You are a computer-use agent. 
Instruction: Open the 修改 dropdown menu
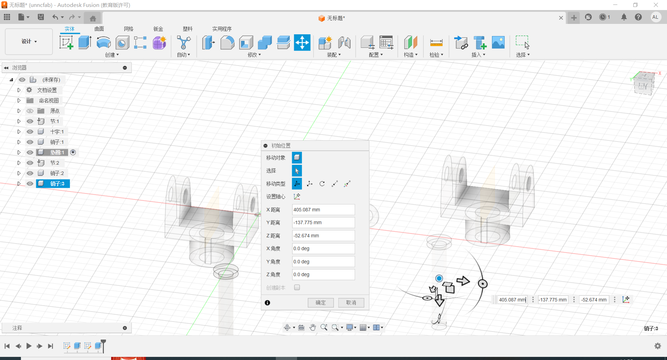(x=254, y=55)
